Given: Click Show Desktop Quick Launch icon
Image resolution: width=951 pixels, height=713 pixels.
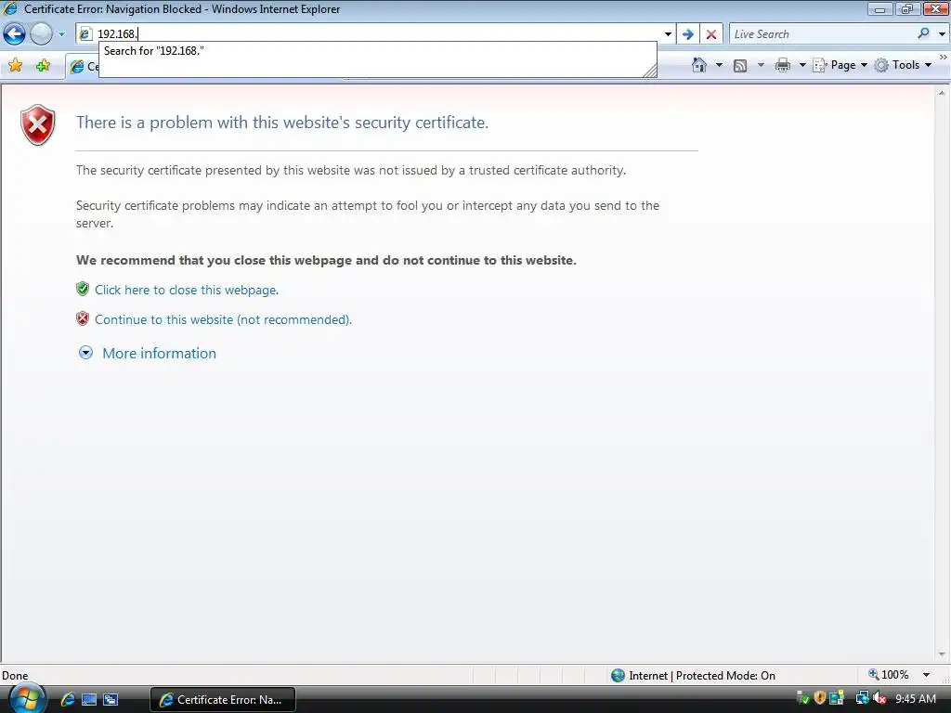Looking at the screenshot, I should [x=89, y=700].
